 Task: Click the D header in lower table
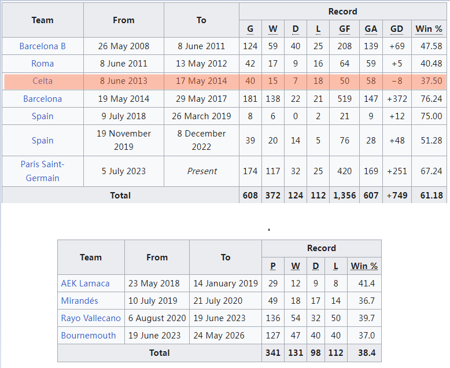pos(316,266)
